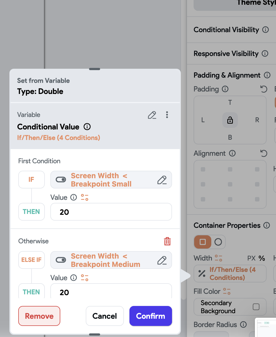Click the Padding info icon

click(x=225, y=89)
